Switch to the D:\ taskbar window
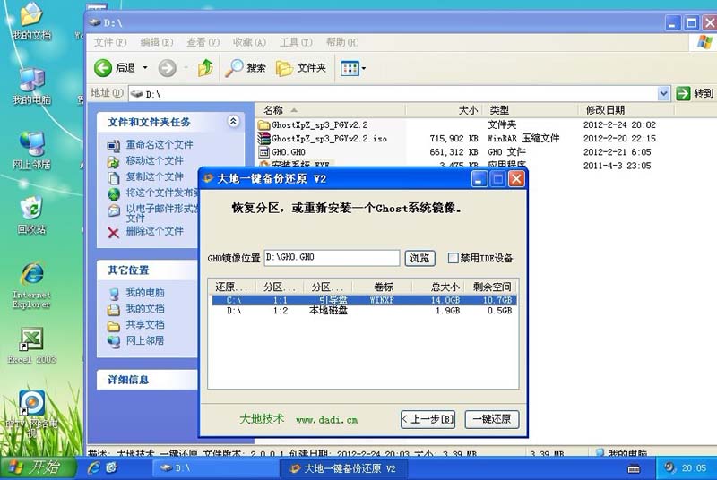 click(x=215, y=468)
